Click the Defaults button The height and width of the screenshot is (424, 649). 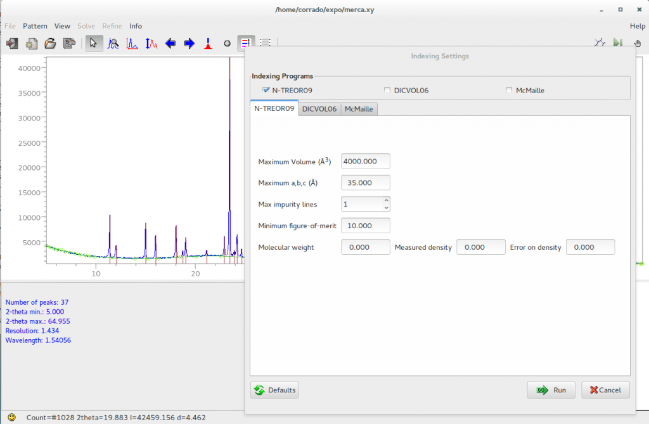pyautogui.click(x=274, y=390)
